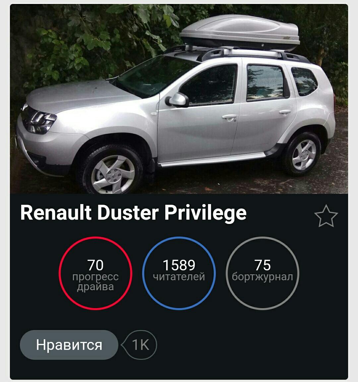Select the бортжурнал label
This screenshot has height=382, width=358.
pyautogui.click(x=263, y=277)
